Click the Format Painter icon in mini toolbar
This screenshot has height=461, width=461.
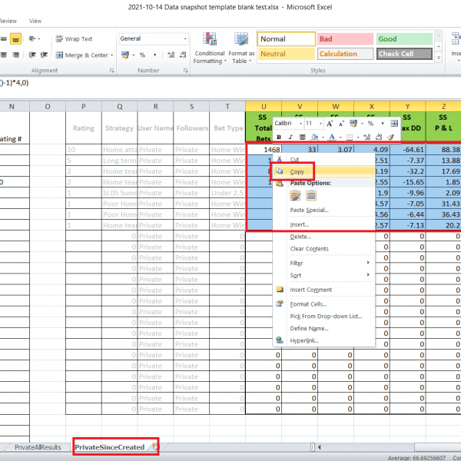point(390,137)
